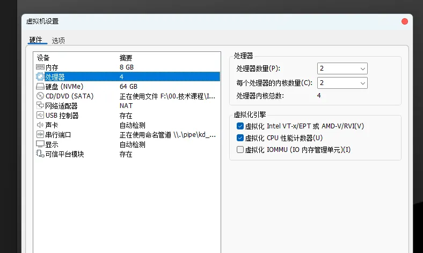The width and height of the screenshot is (423, 253).
Task: Select the 内存 row label
Action: pos(52,67)
